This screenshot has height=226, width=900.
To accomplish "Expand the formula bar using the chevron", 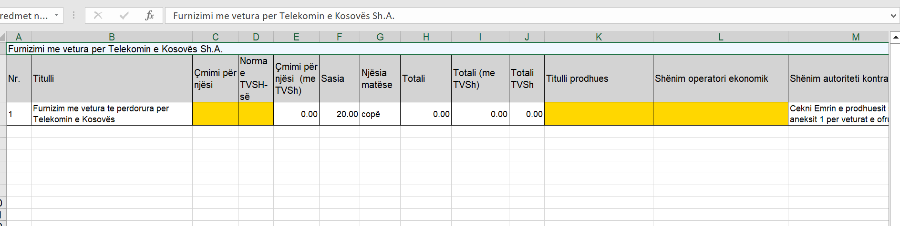I will 893,16.
